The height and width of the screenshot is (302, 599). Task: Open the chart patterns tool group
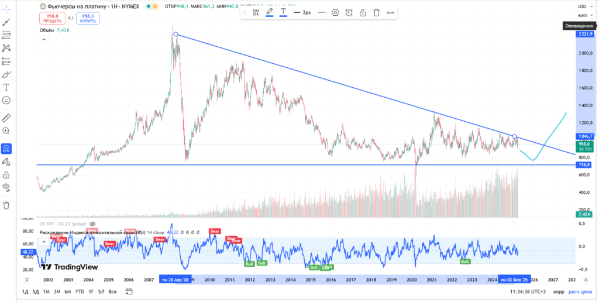[x=6, y=48]
